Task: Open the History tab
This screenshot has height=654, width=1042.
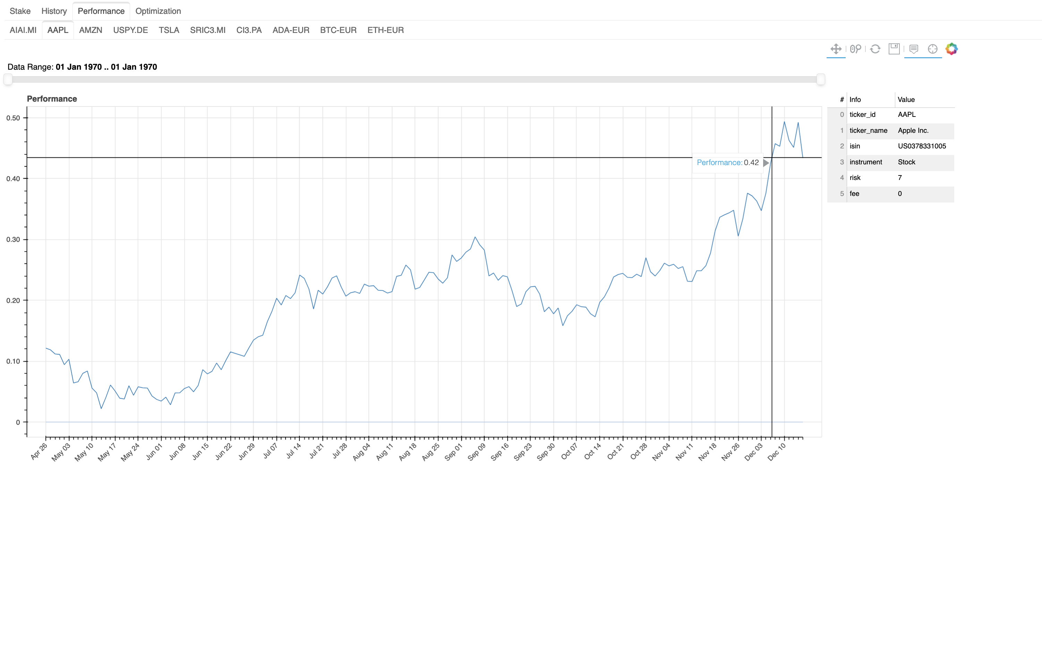Action: (x=54, y=11)
